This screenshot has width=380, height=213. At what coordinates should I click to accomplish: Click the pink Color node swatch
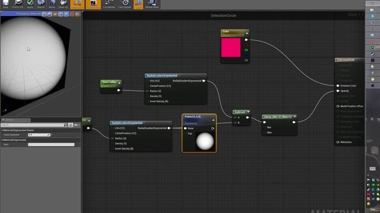[x=231, y=47]
